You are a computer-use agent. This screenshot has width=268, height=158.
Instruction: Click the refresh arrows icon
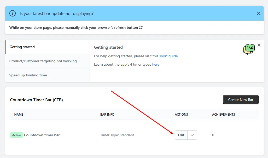(141, 27)
